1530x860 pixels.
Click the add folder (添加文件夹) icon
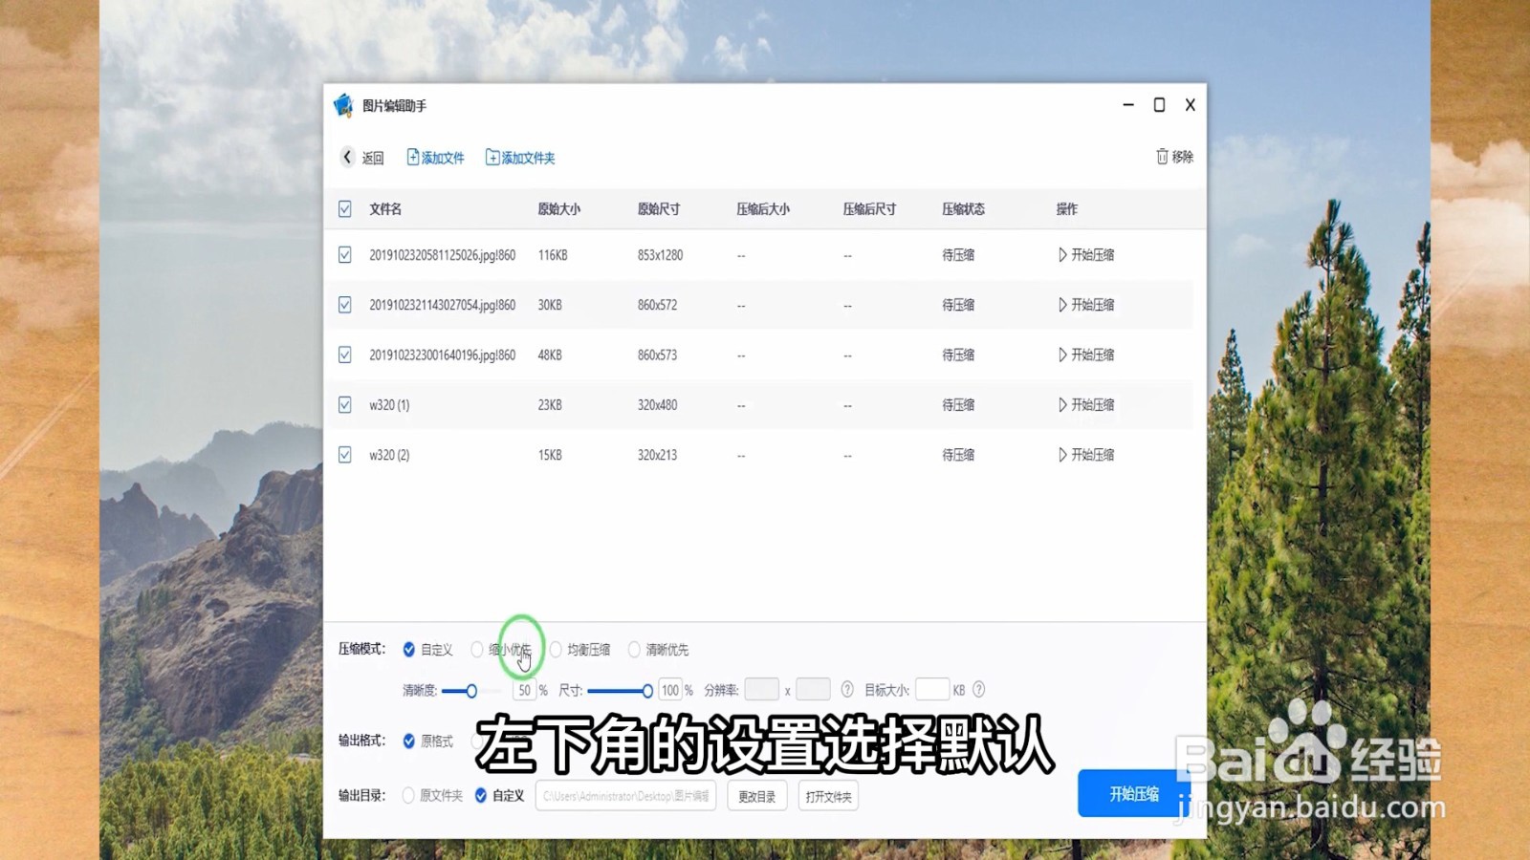click(x=492, y=157)
